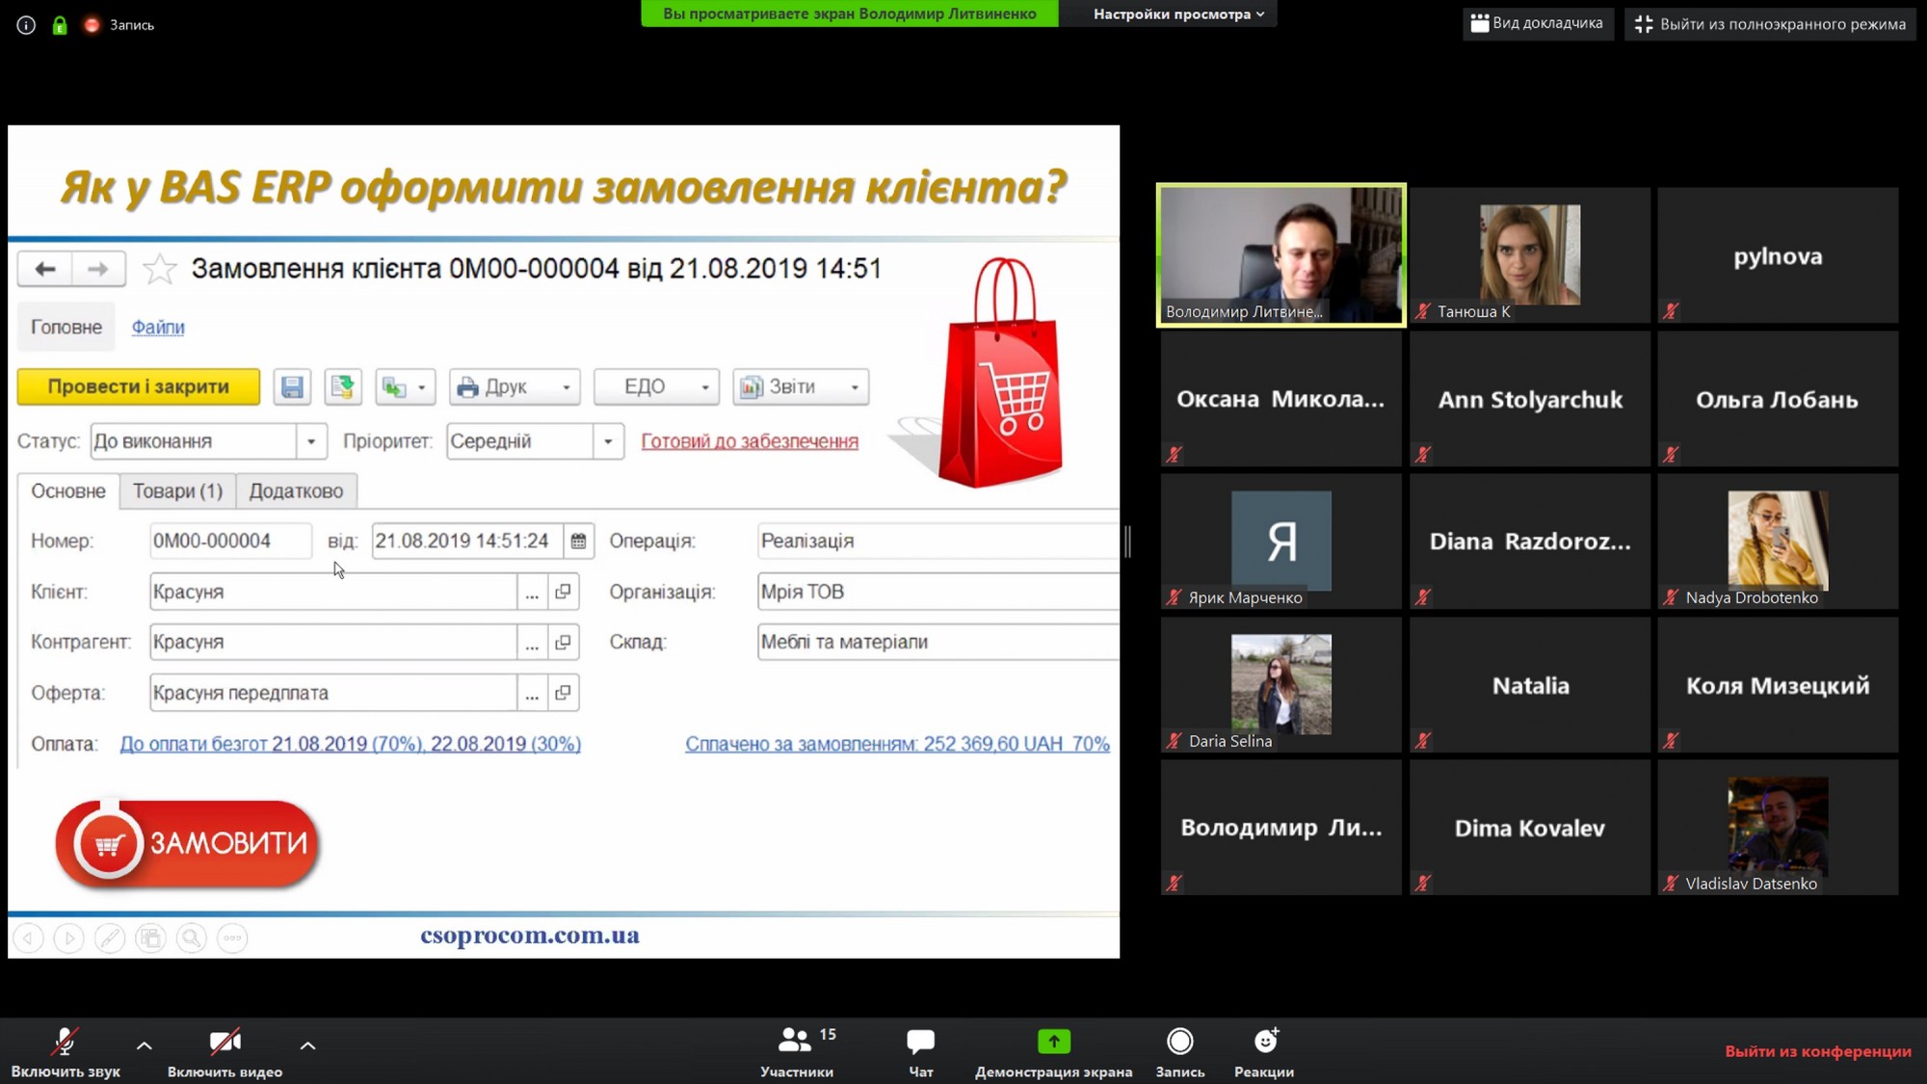Click the red ЗАМОВИТИ button
The width and height of the screenshot is (1927, 1084).
[188, 843]
